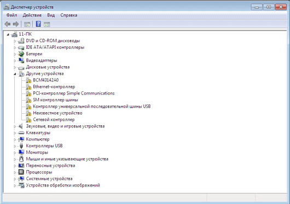Viewport: 290px width, 204px height.
Task: Collapse the Другие устройства category
Action: pyautogui.click(x=15, y=74)
